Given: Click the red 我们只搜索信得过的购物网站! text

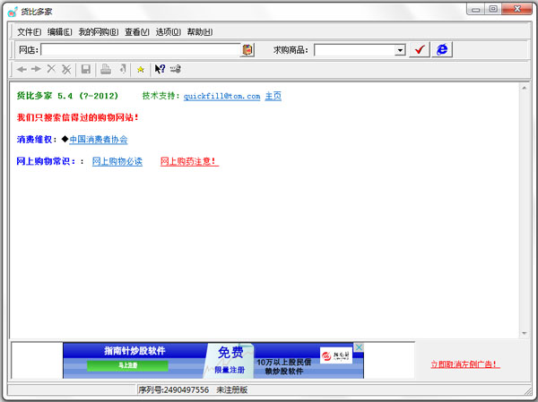Looking at the screenshot, I should tap(77, 117).
